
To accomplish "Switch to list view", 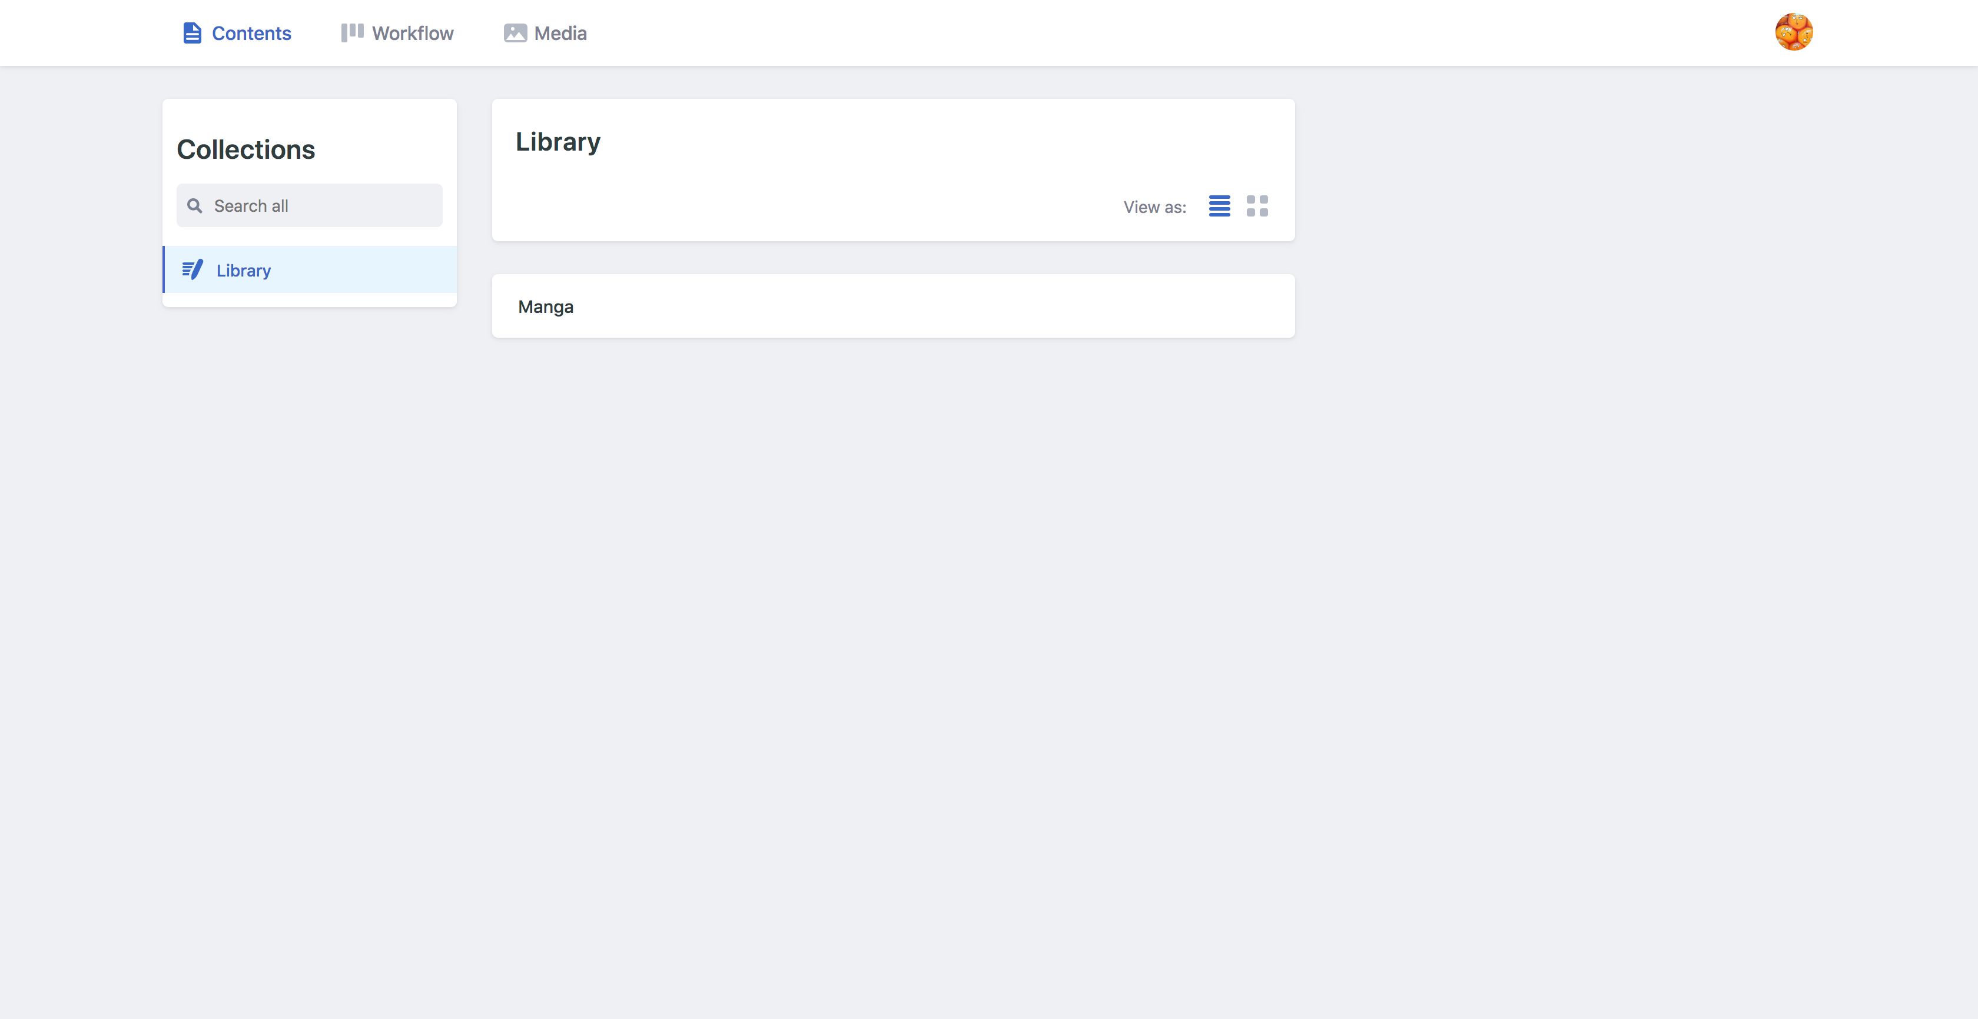I will pos(1219,206).
